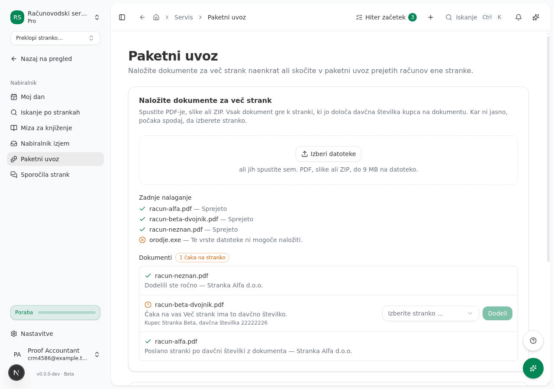Screen dimensions: 554x389
Task: Click the round N logo badge
Action: (16, 373)
